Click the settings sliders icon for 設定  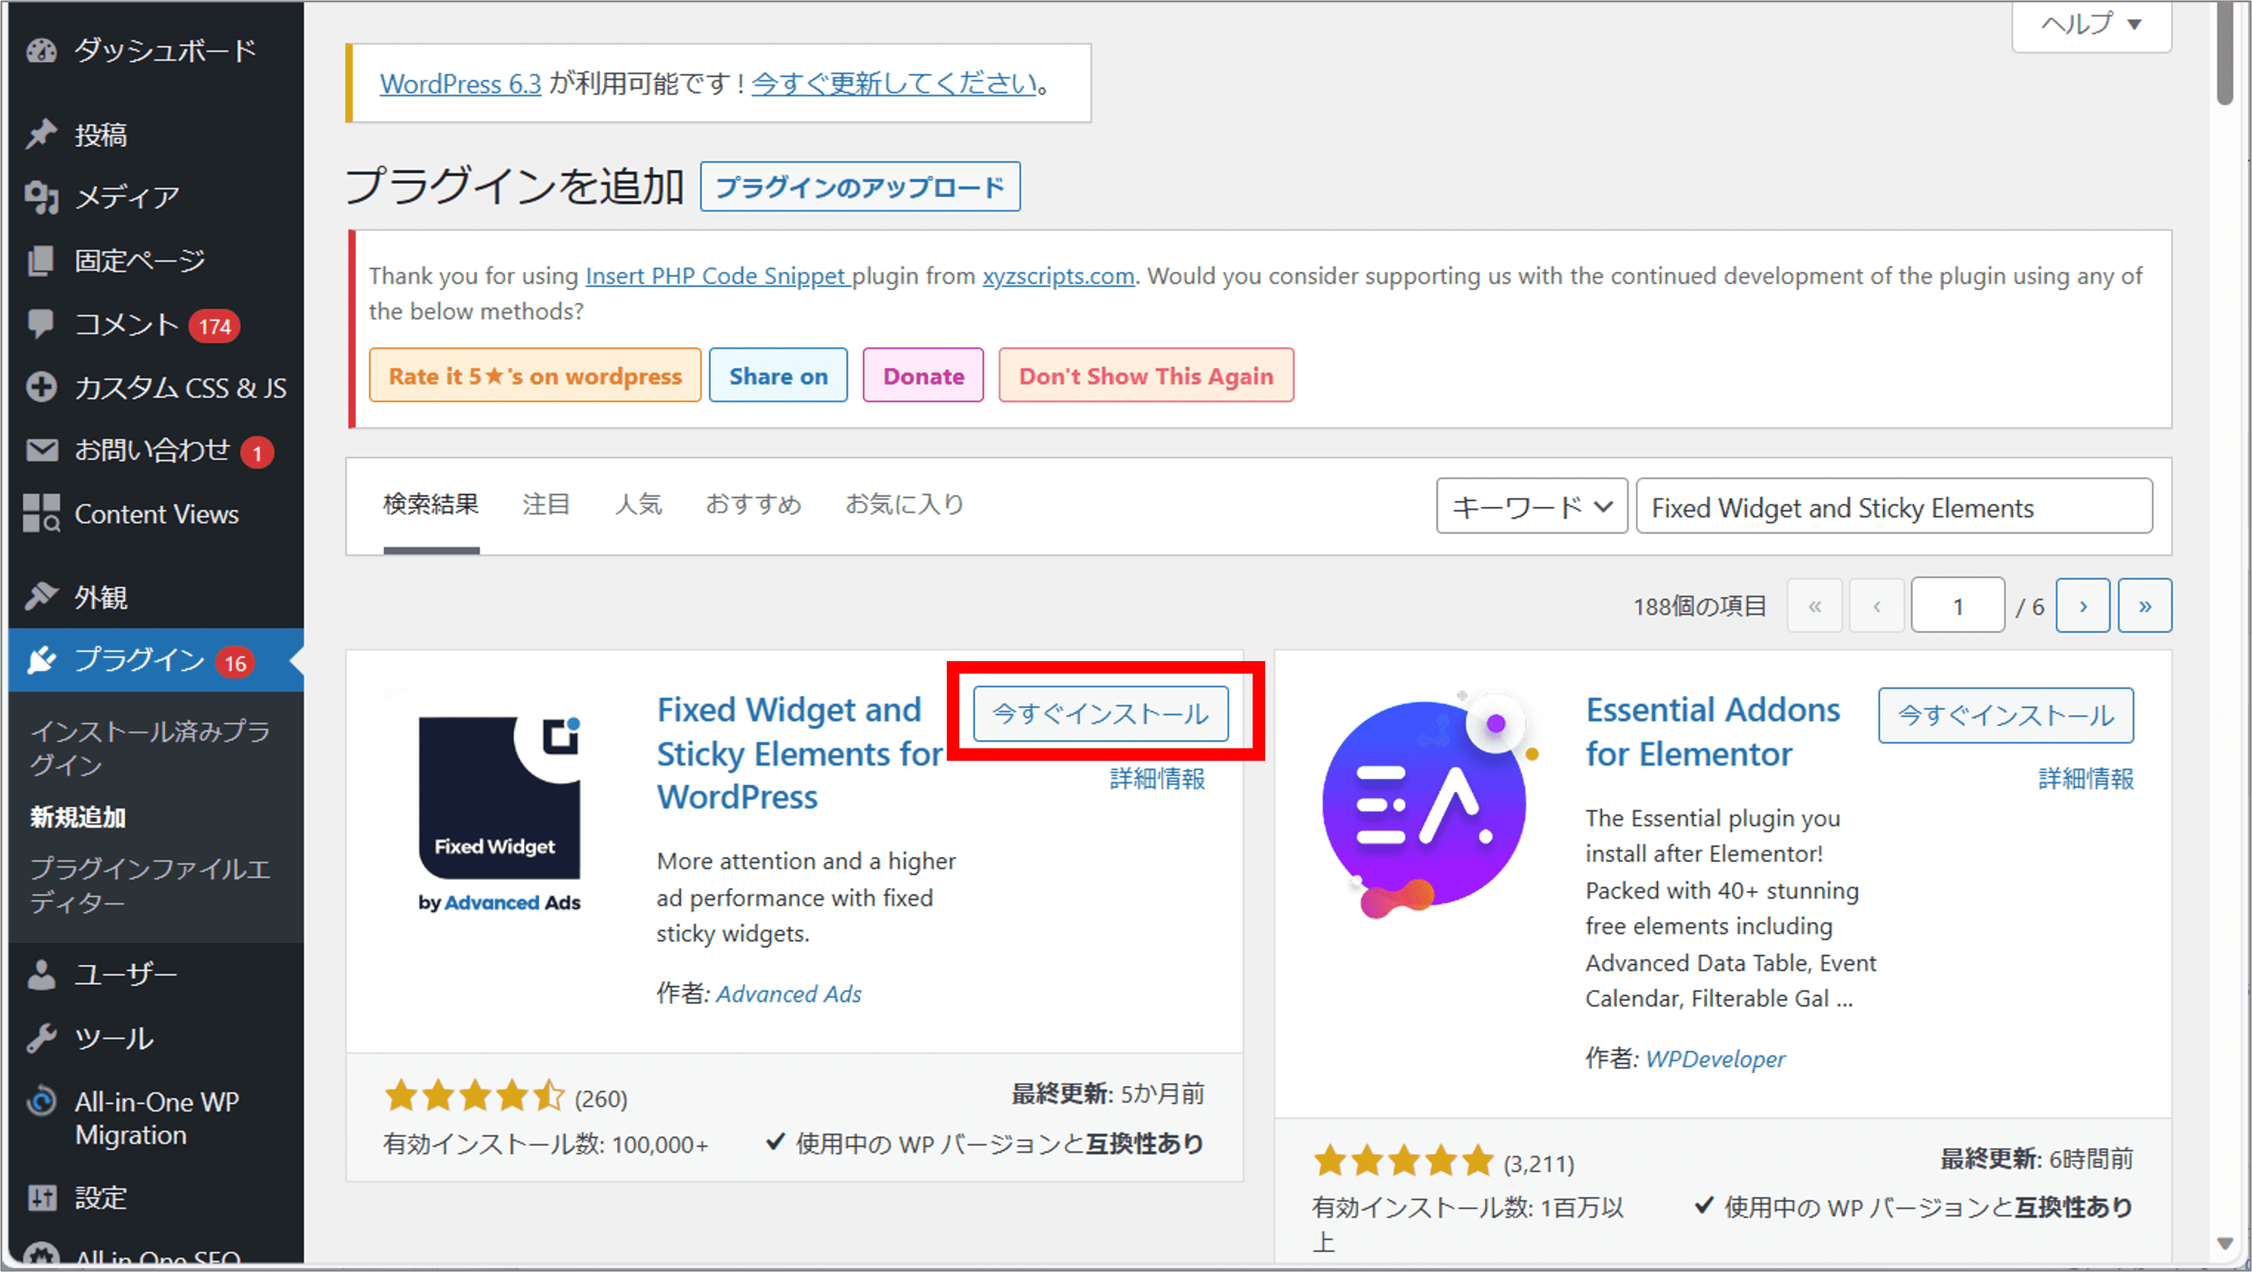[41, 1197]
